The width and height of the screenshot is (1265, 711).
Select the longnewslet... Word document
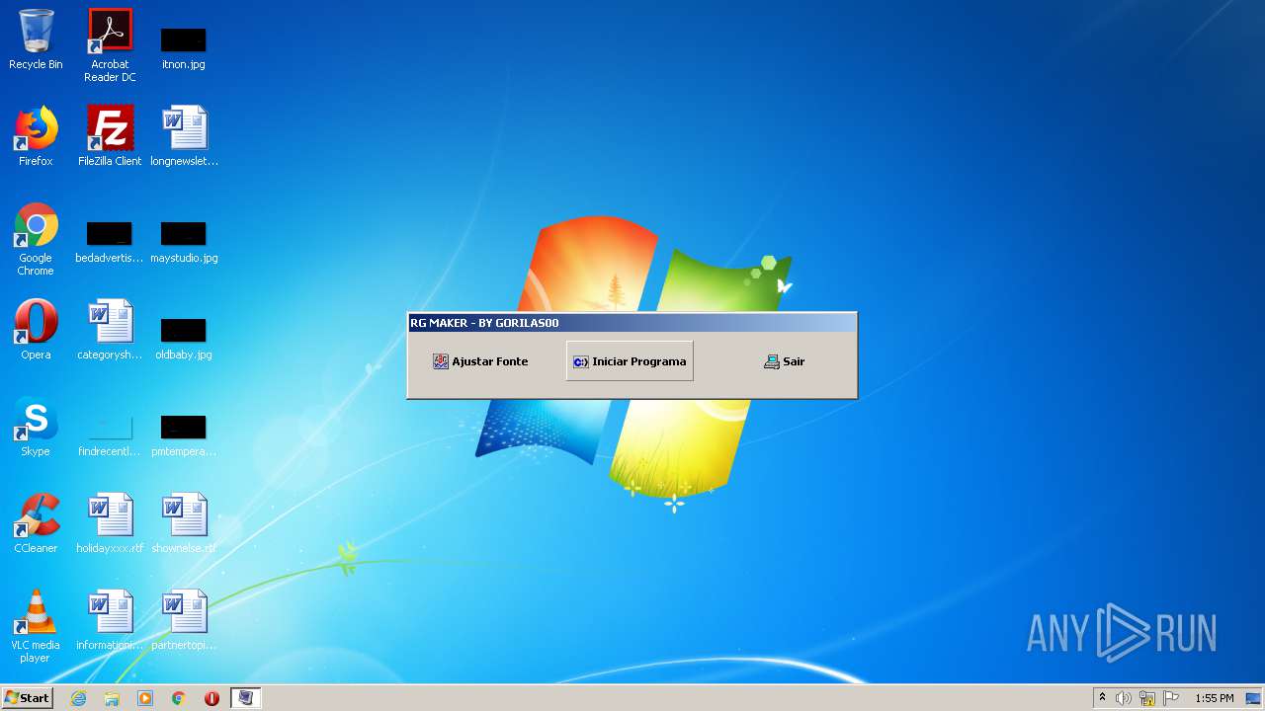tap(184, 136)
